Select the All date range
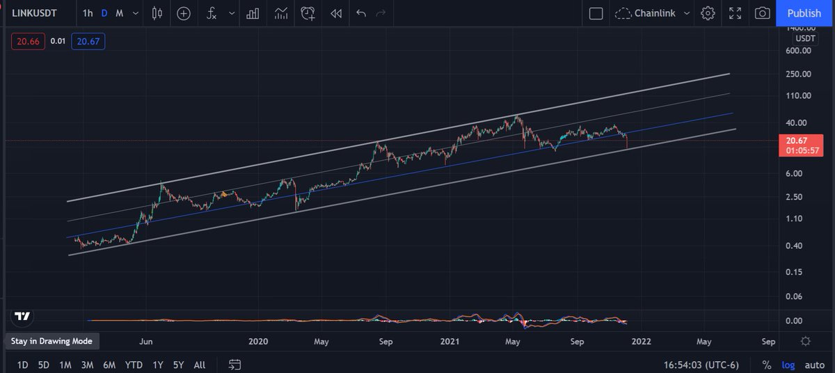 coord(200,365)
